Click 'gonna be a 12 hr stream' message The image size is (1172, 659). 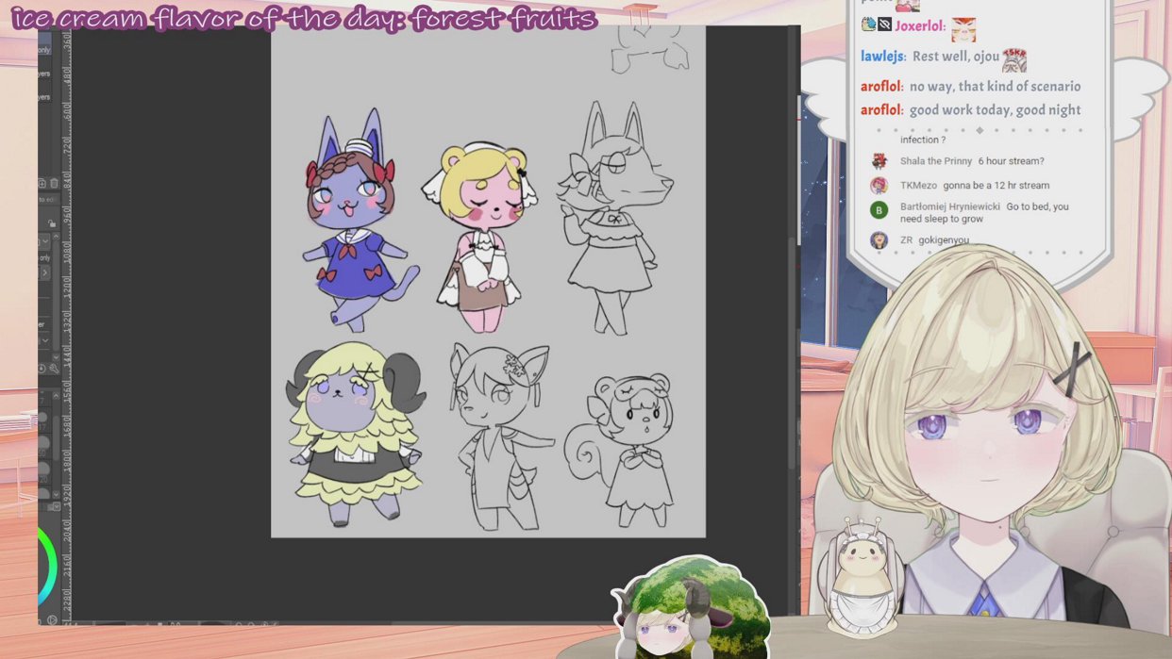[996, 186]
